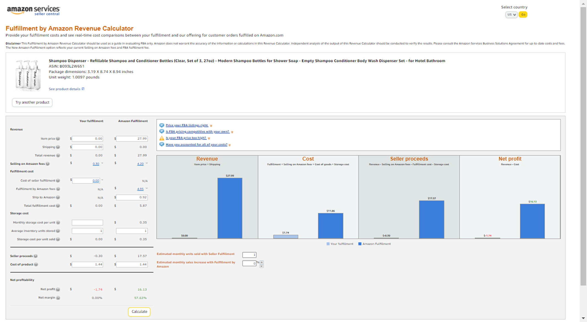Click the Monthly storage cost per unit help icon
This screenshot has height=322, width=587.
58,222
